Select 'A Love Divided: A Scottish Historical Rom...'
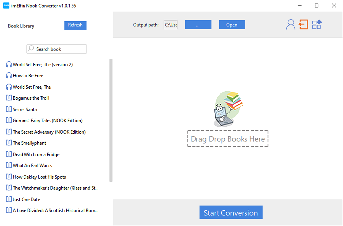Screen dimensions: 343x226 click(55, 210)
